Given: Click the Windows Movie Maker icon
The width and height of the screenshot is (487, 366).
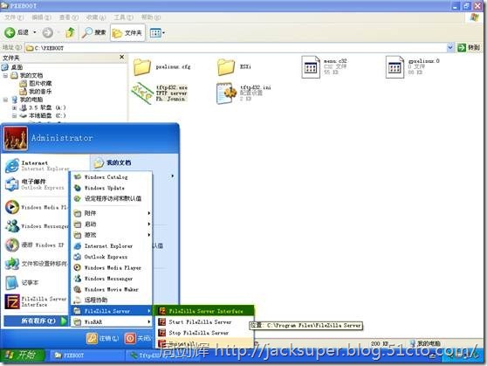Looking at the screenshot, I should point(78,289).
